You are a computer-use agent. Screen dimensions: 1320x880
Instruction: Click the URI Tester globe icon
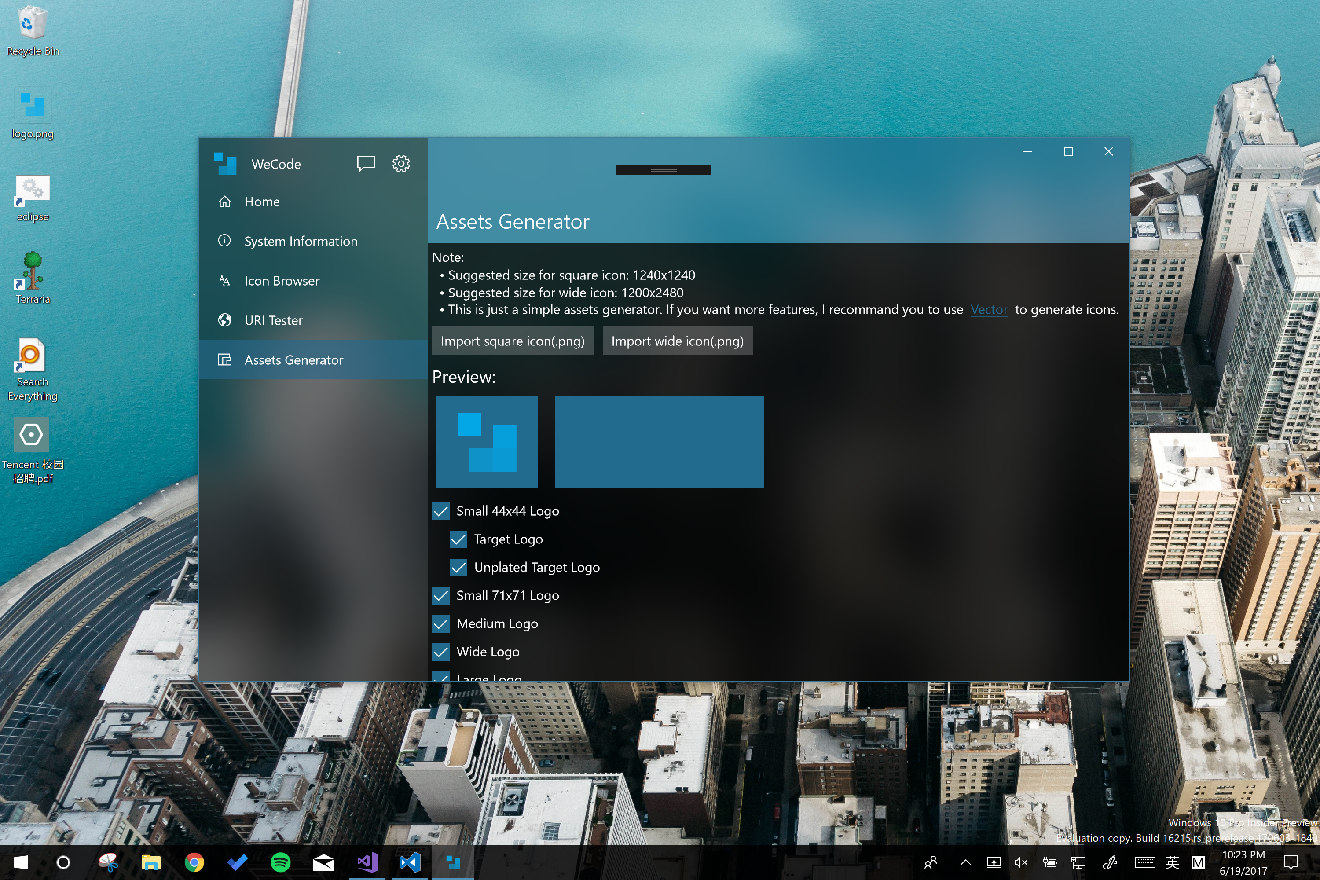click(224, 320)
